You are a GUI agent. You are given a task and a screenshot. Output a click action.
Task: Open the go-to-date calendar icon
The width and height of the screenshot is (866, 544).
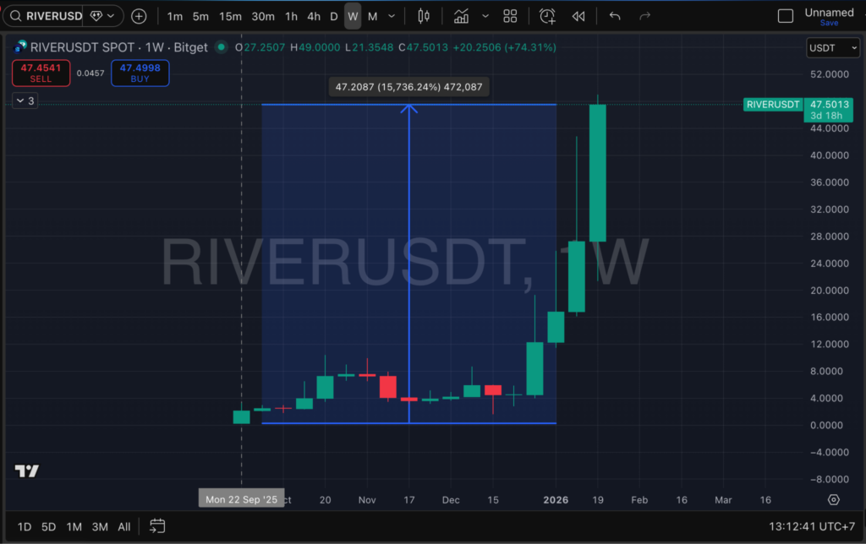[x=157, y=526]
